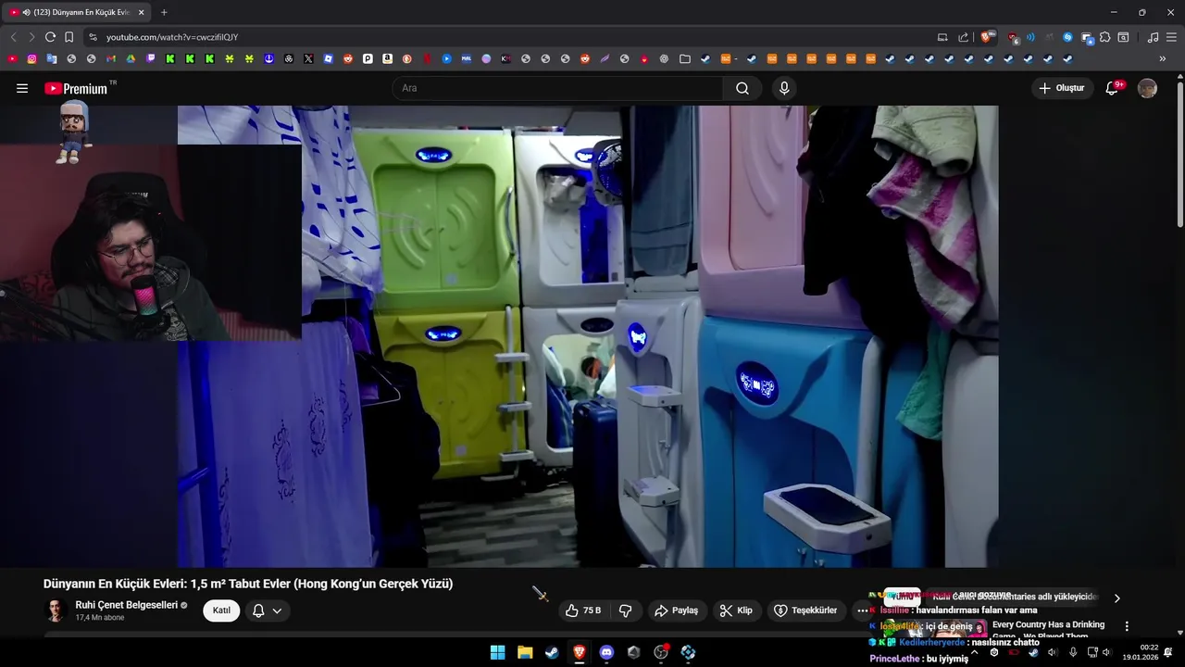The height and width of the screenshot is (667, 1185).
Task: Open the Brave browser taskbar icon
Action: (580, 652)
